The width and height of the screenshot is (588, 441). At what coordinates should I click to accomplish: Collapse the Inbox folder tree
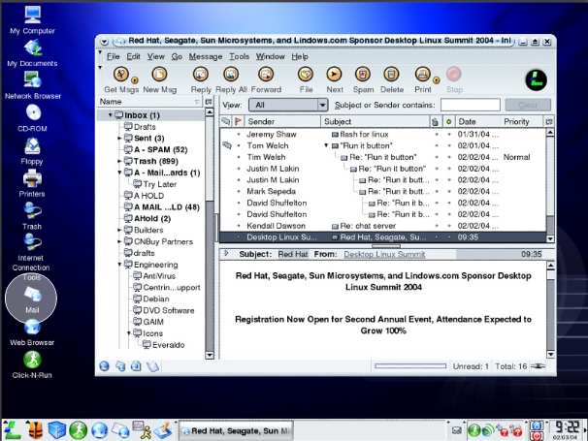coord(111,114)
